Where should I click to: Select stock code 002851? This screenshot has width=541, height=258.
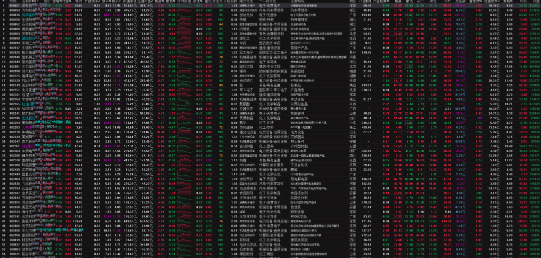pyautogui.click(x=15, y=221)
